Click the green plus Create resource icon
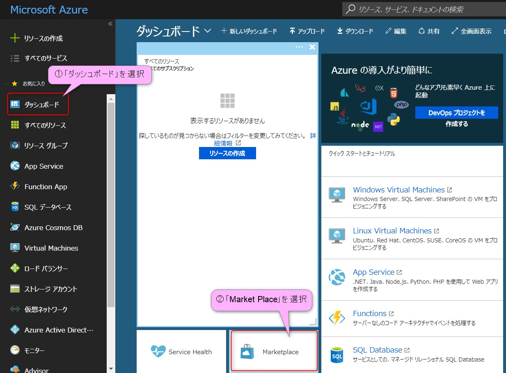 coord(15,38)
